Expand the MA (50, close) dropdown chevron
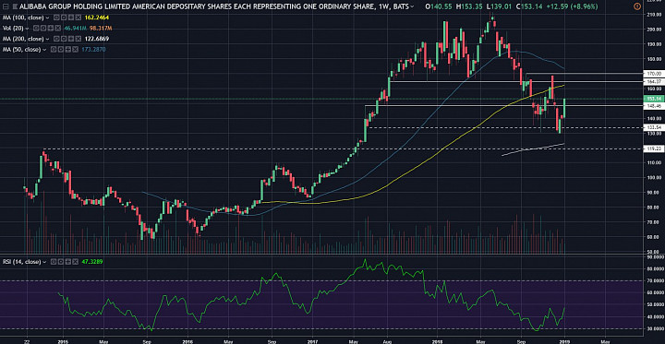Viewport: 665px width, 344px height. point(44,50)
